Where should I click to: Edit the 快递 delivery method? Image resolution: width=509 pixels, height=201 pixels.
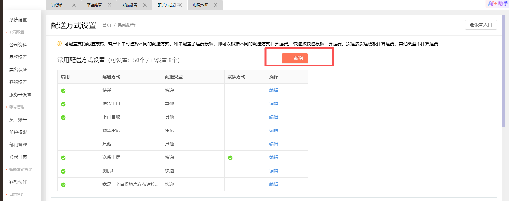274,90
